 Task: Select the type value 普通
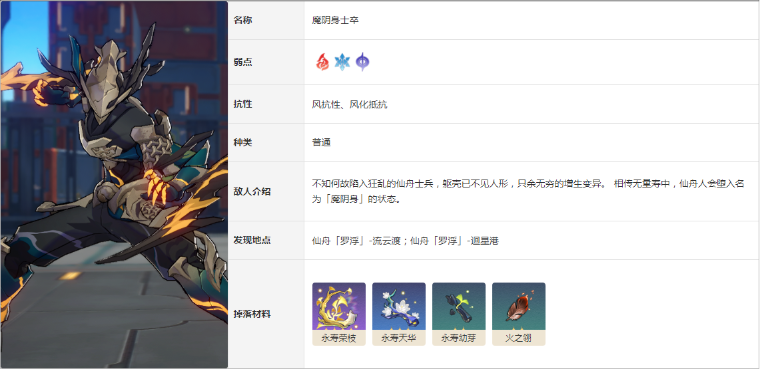[x=321, y=143]
